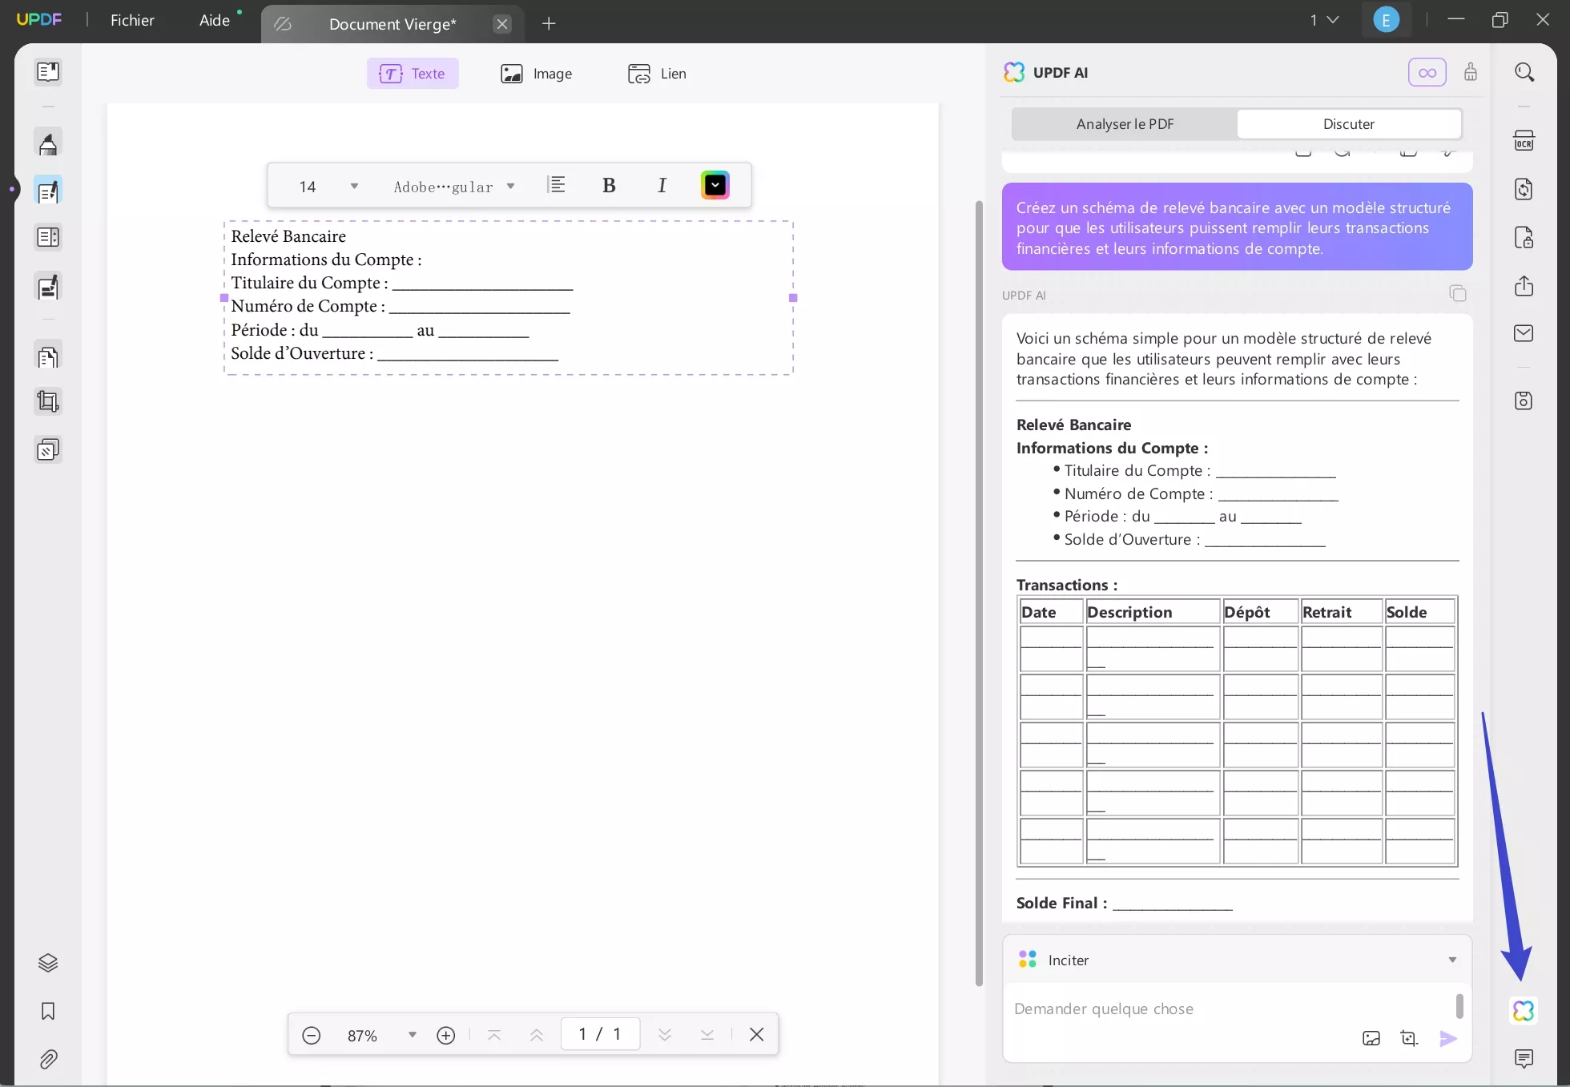Expand the Adobe font family dropdown

coord(510,187)
